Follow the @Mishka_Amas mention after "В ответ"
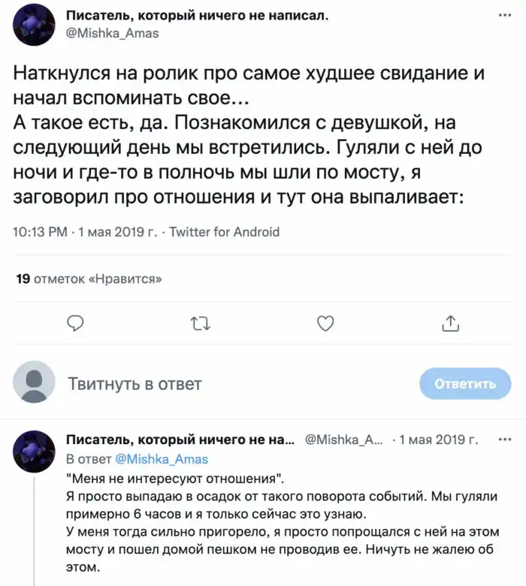The image size is (526, 586). pos(160,459)
